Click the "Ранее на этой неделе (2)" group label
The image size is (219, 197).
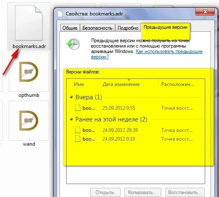(x=111, y=119)
